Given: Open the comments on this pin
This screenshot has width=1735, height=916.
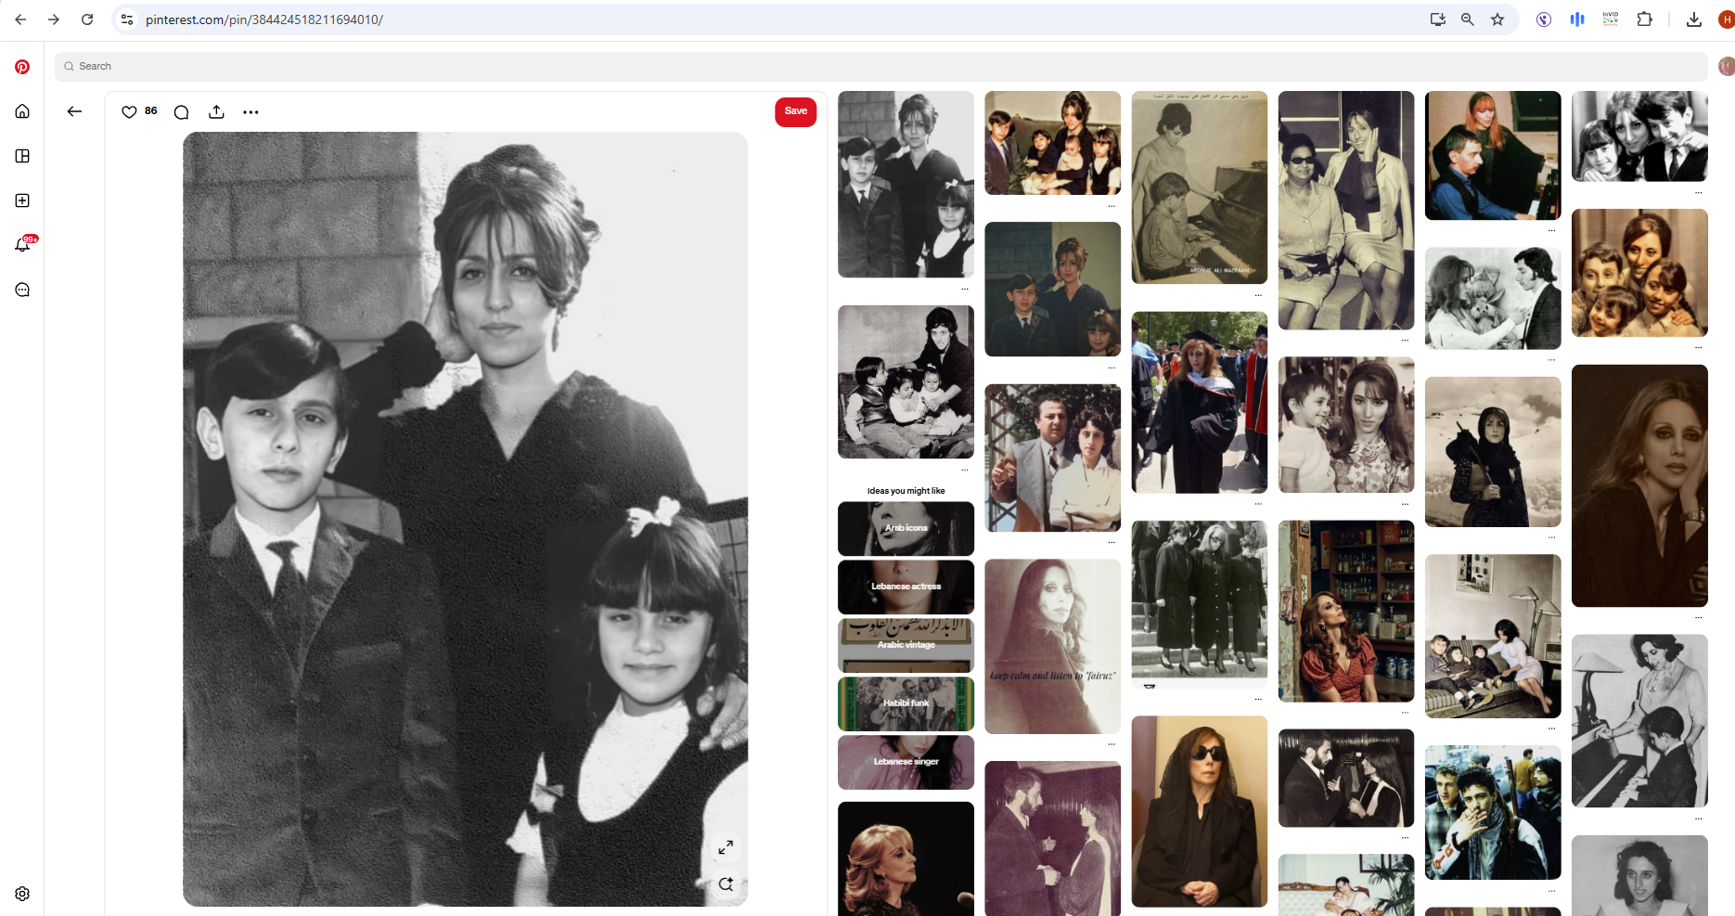Looking at the screenshot, I should 181,111.
